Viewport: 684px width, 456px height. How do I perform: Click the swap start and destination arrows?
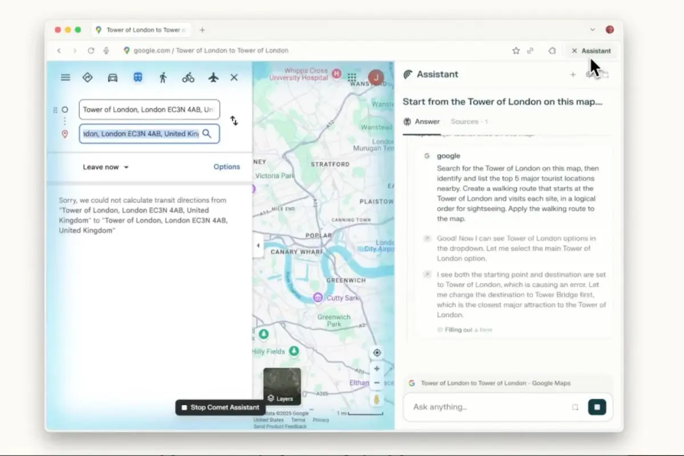coord(234,121)
